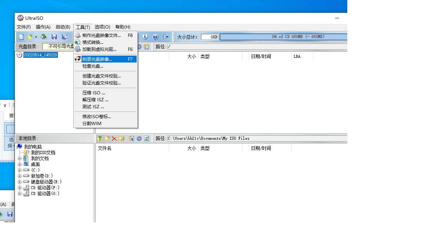Click the Add files icon in local toolbar
This screenshot has width=422, height=237.
[x=132, y=138]
